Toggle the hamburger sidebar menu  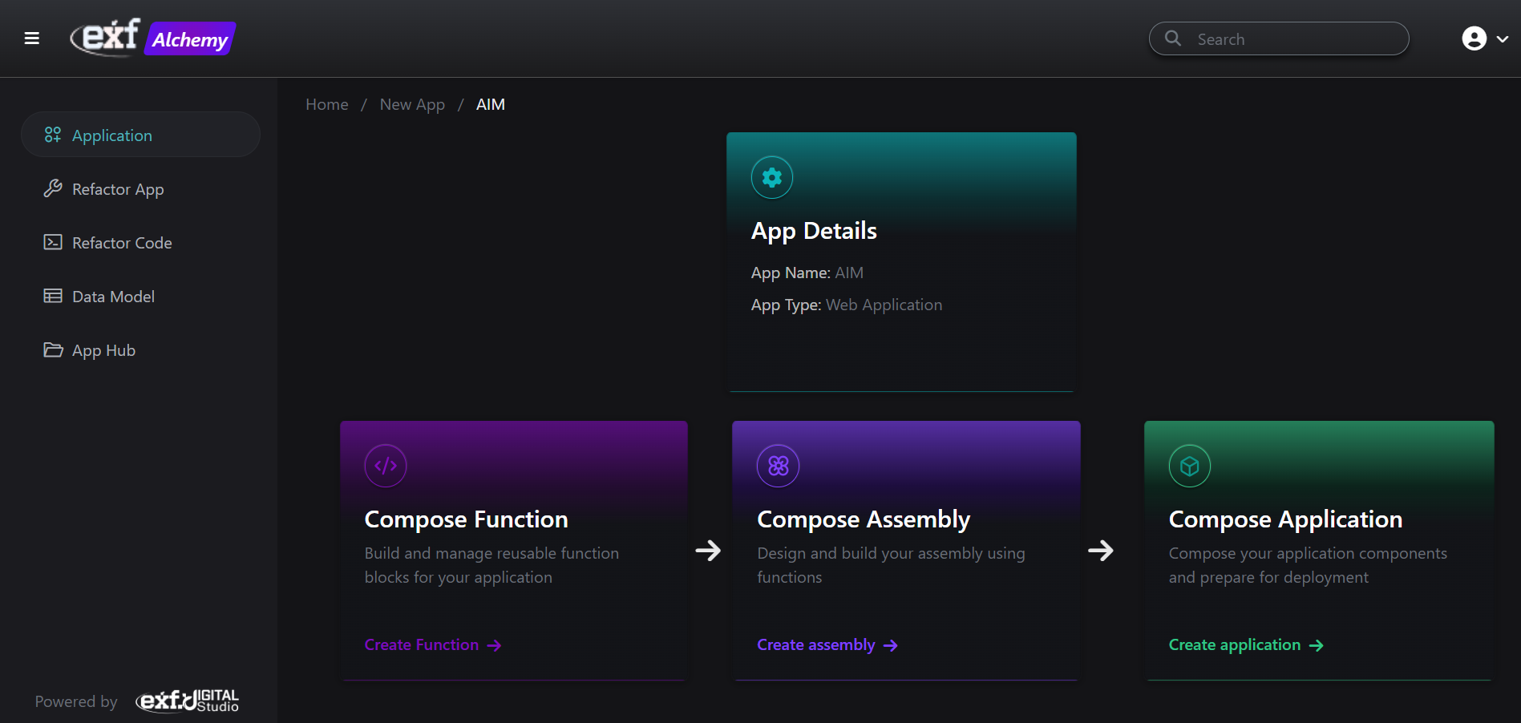click(x=32, y=38)
